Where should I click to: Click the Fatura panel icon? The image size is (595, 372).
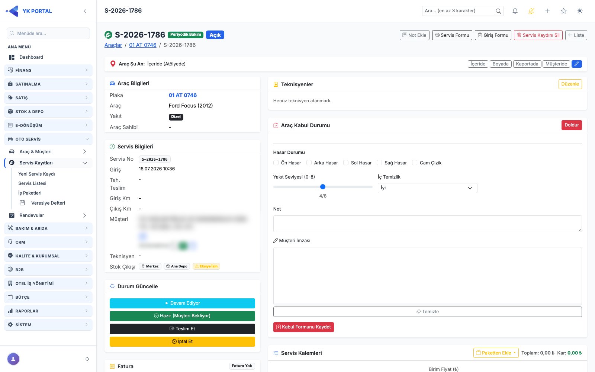(x=112, y=366)
